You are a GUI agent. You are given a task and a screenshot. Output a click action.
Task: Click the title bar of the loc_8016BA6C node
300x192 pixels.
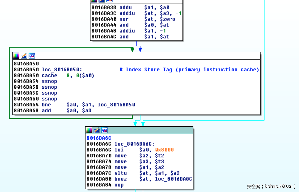coord(149,130)
